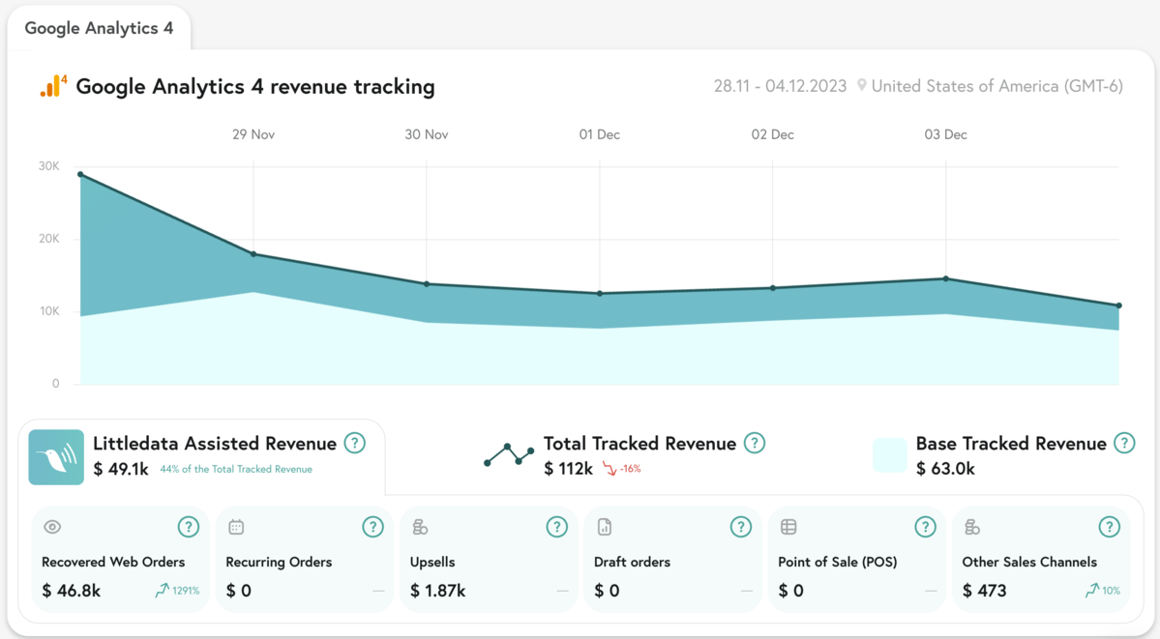The image size is (1160, 639).
Task: Open help icon on Draft orders card
Action: click(740, 527)
